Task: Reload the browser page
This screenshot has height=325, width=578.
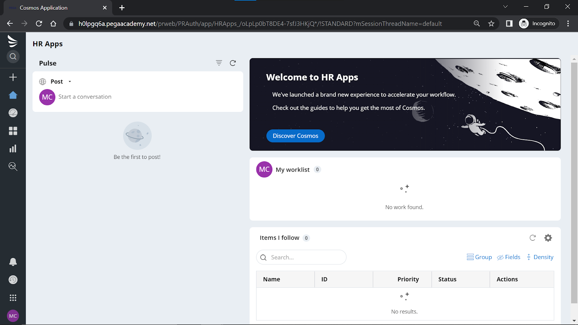Action: [x=39, y=23]
